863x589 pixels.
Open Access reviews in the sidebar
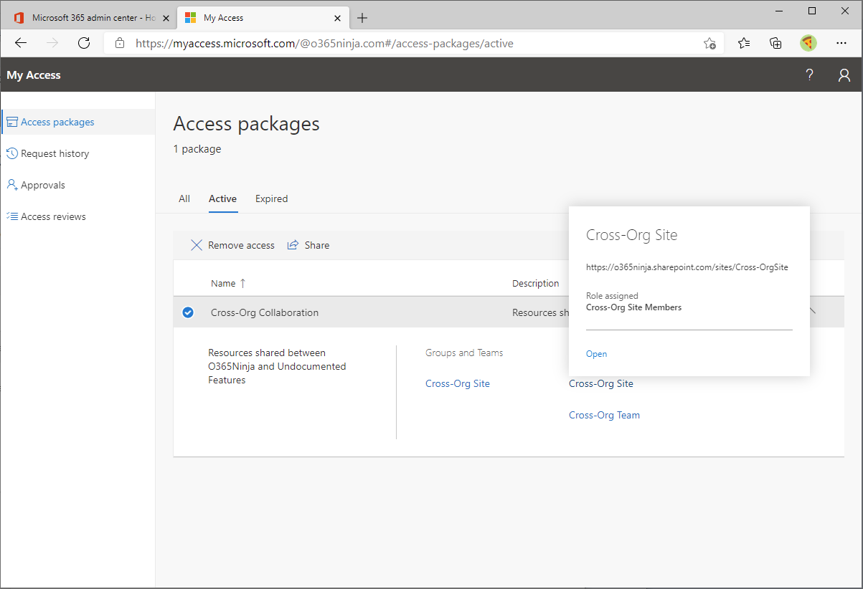click(52, 216)
